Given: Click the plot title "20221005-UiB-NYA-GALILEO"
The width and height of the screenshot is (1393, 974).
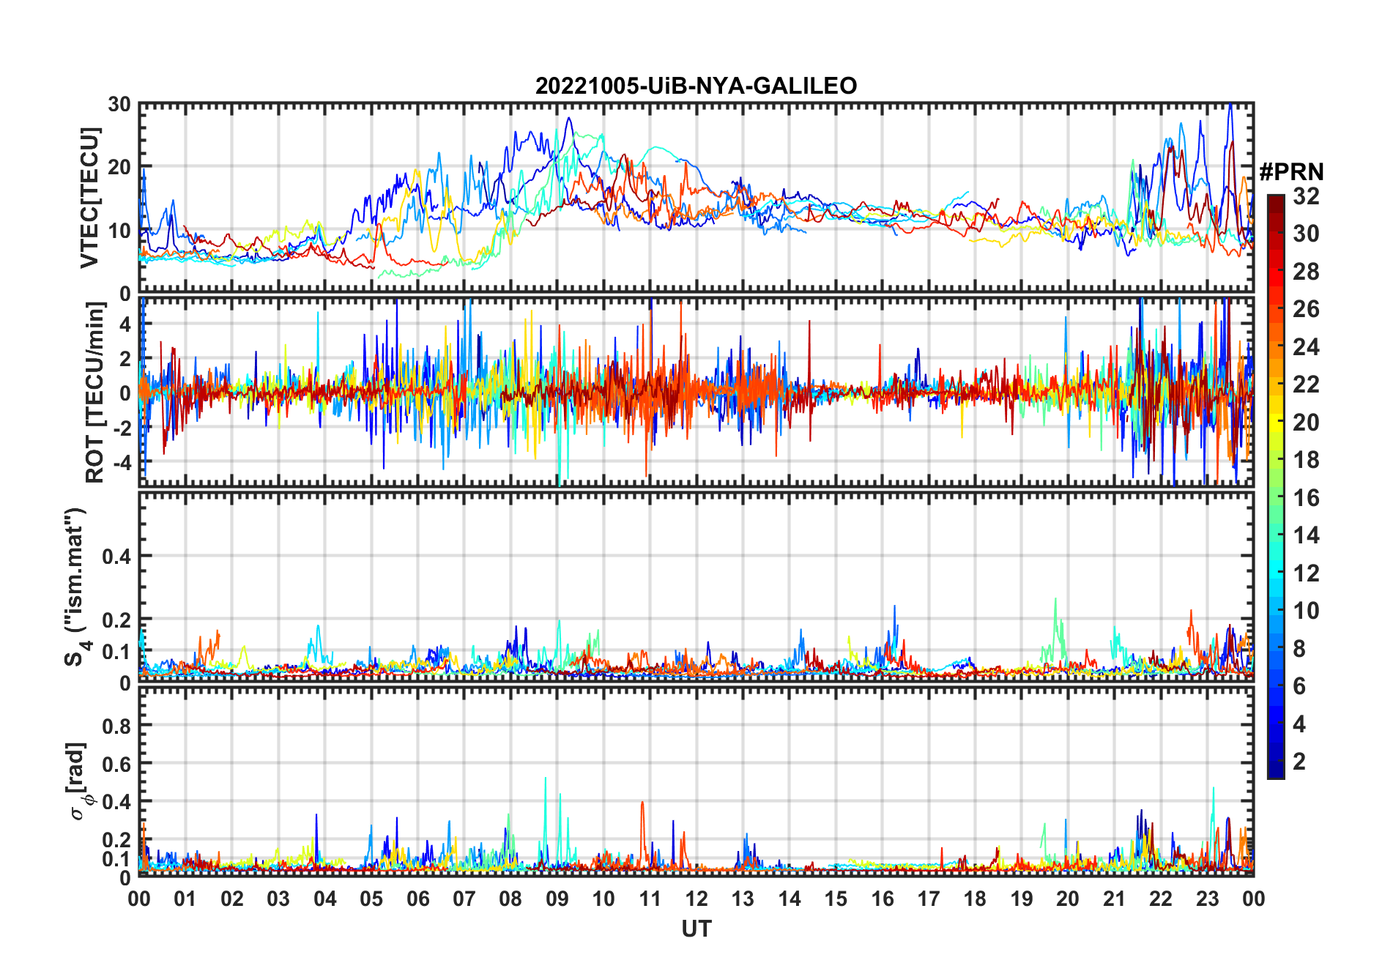Looking at the screenshot, I should (x=696, y=86).
